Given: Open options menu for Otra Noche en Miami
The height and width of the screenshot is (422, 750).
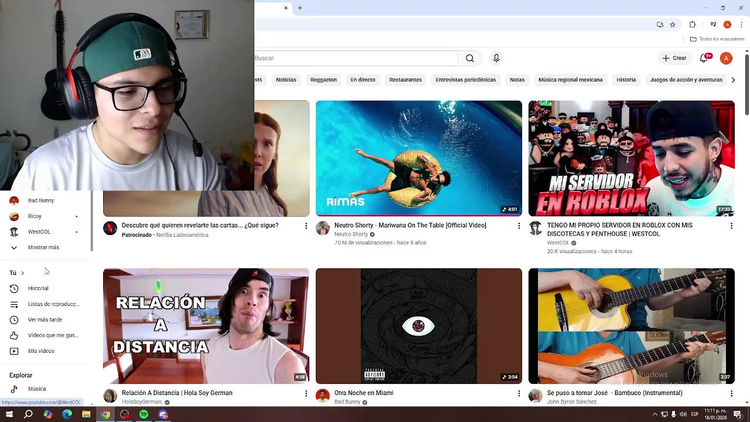Looking at the screenshot, I should pos(519,393).
